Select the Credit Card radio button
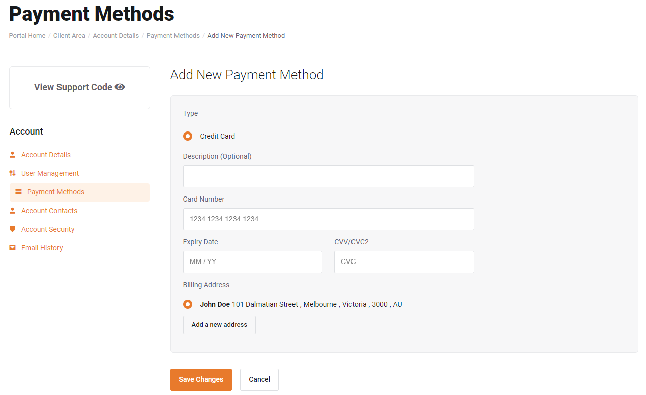Viewport: 646px width, 395px height. pos(188,136)
